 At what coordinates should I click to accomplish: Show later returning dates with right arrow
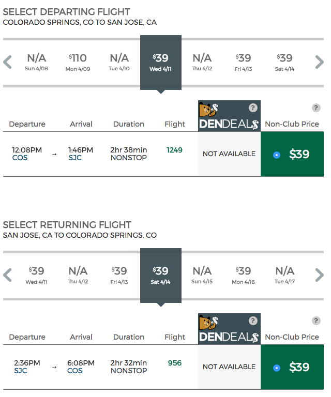(x=319, y=276)
